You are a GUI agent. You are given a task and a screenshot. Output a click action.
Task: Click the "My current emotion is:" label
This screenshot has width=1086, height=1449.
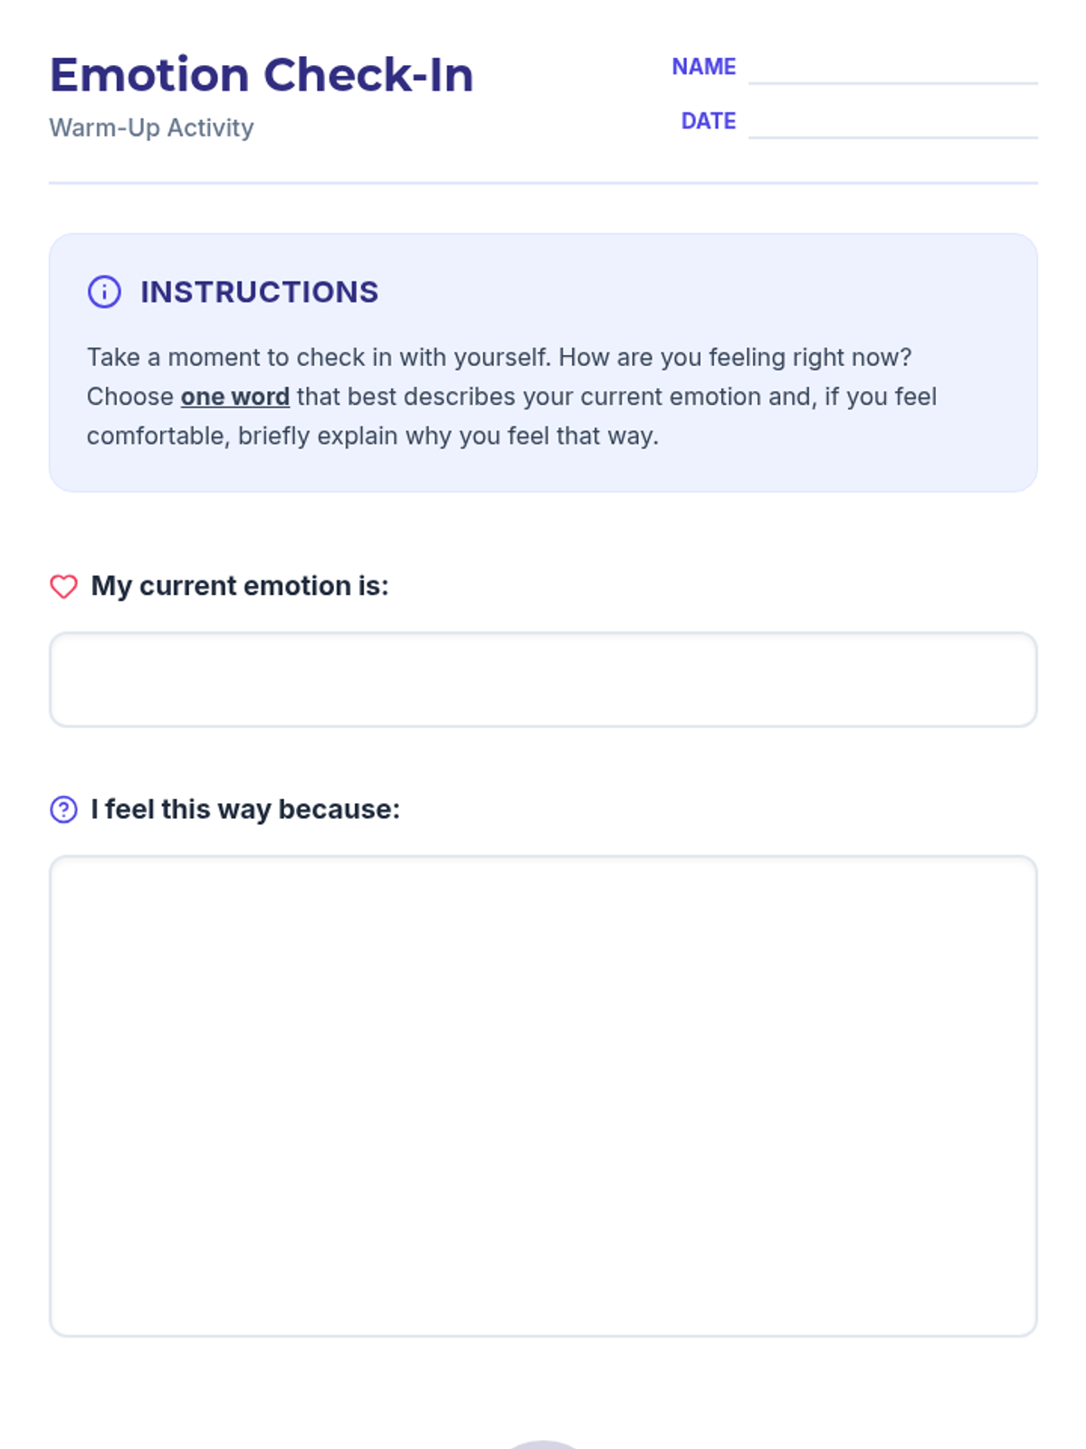click(240, 586)
